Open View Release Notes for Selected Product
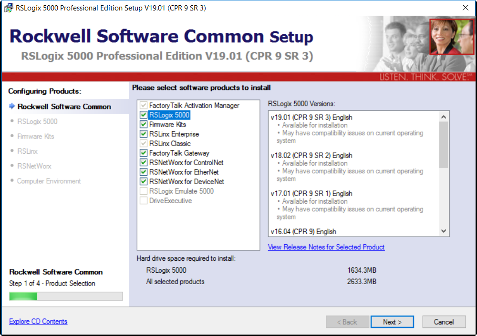The width and height of the screenshot is (477, 336). 326,247
